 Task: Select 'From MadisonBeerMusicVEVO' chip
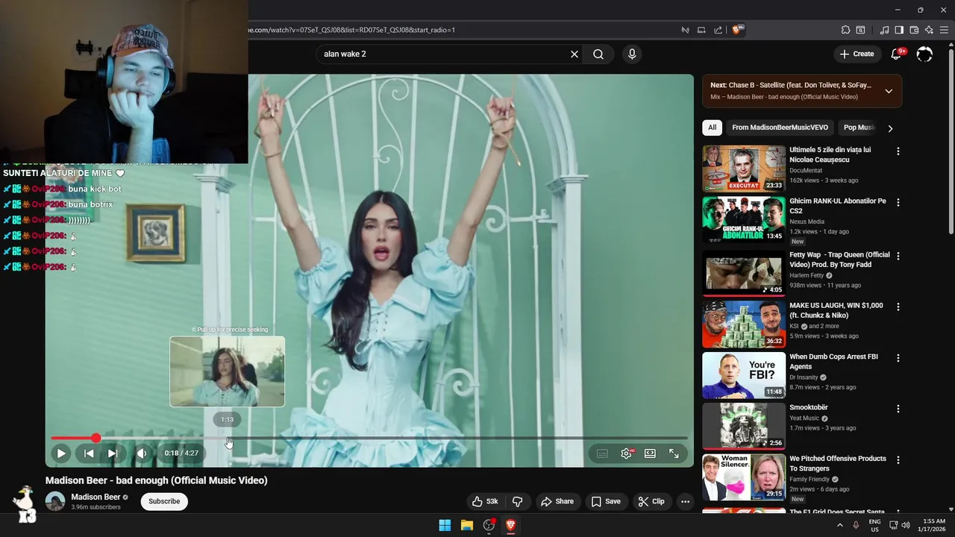pyautogui.click(x=780, y=128)
